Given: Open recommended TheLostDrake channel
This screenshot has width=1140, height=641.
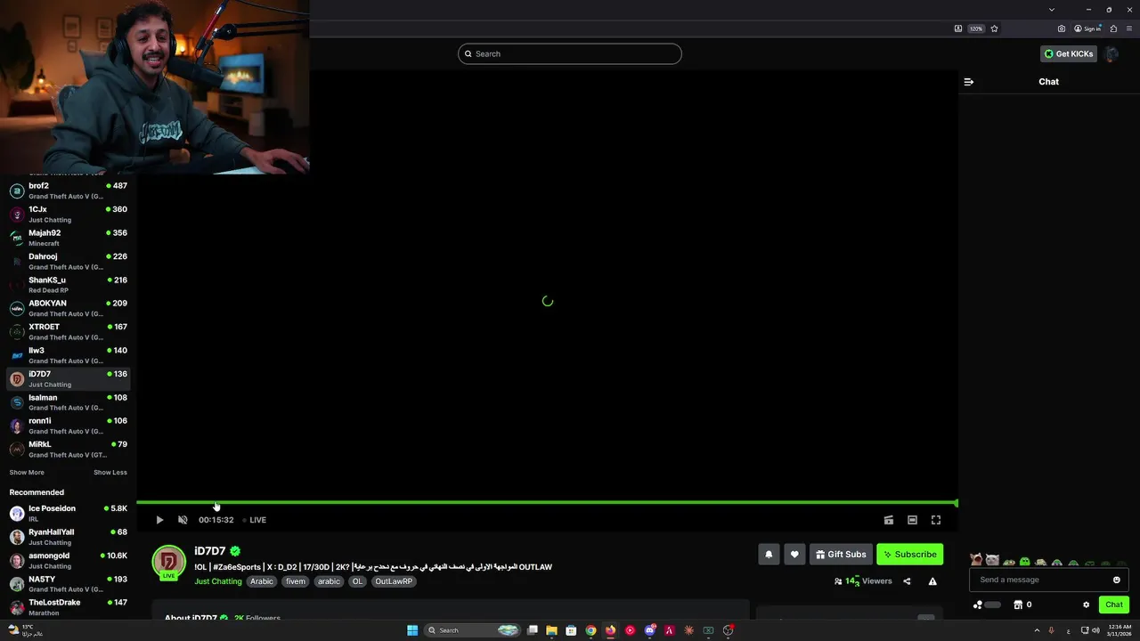Looking at the screenshot, I should [x=68, y=607].
